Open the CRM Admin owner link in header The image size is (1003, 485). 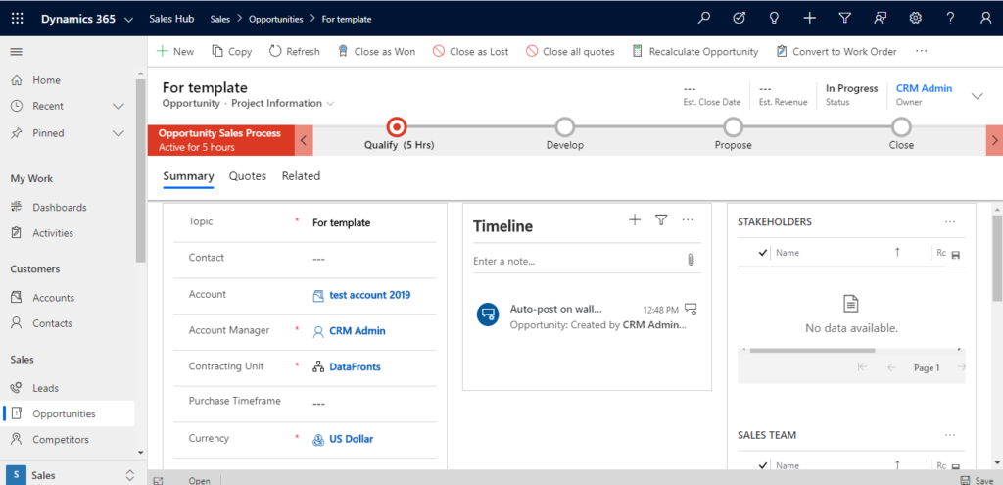click(924, 88)
